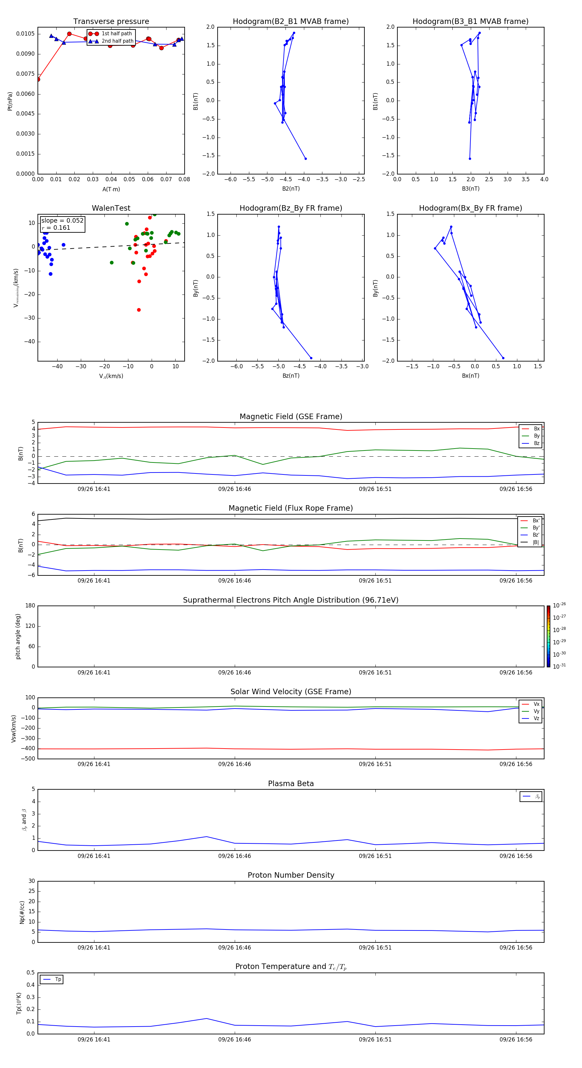582x1068 pixels.
Task: Click the 'B2(nT)' x-axis label
Action: coord(291,189)
